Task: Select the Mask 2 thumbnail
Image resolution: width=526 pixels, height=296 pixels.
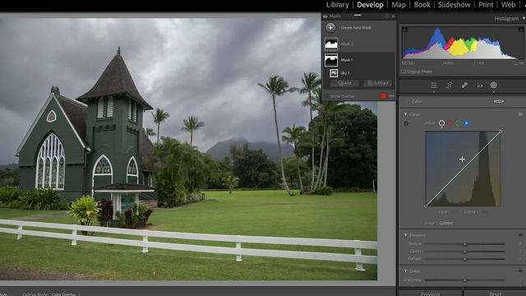Action: [331, 44]
